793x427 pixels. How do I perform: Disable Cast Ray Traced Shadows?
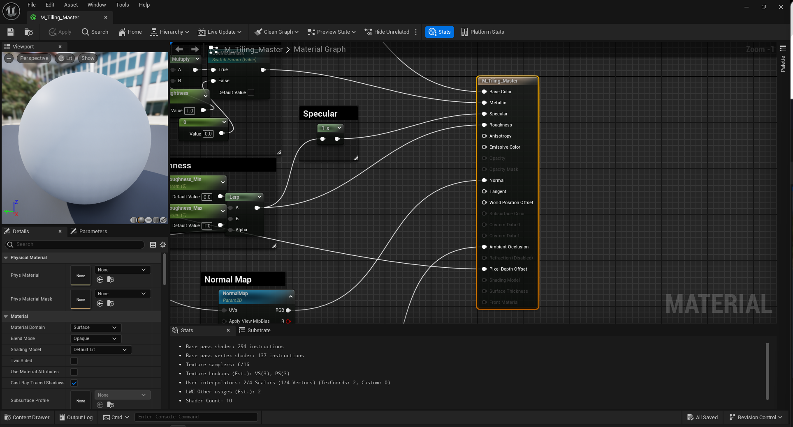point(74,383)
